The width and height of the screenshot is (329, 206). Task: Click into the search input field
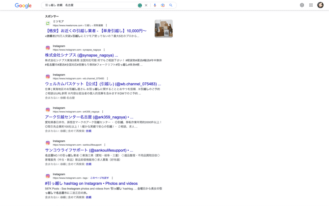pos(89,5)
